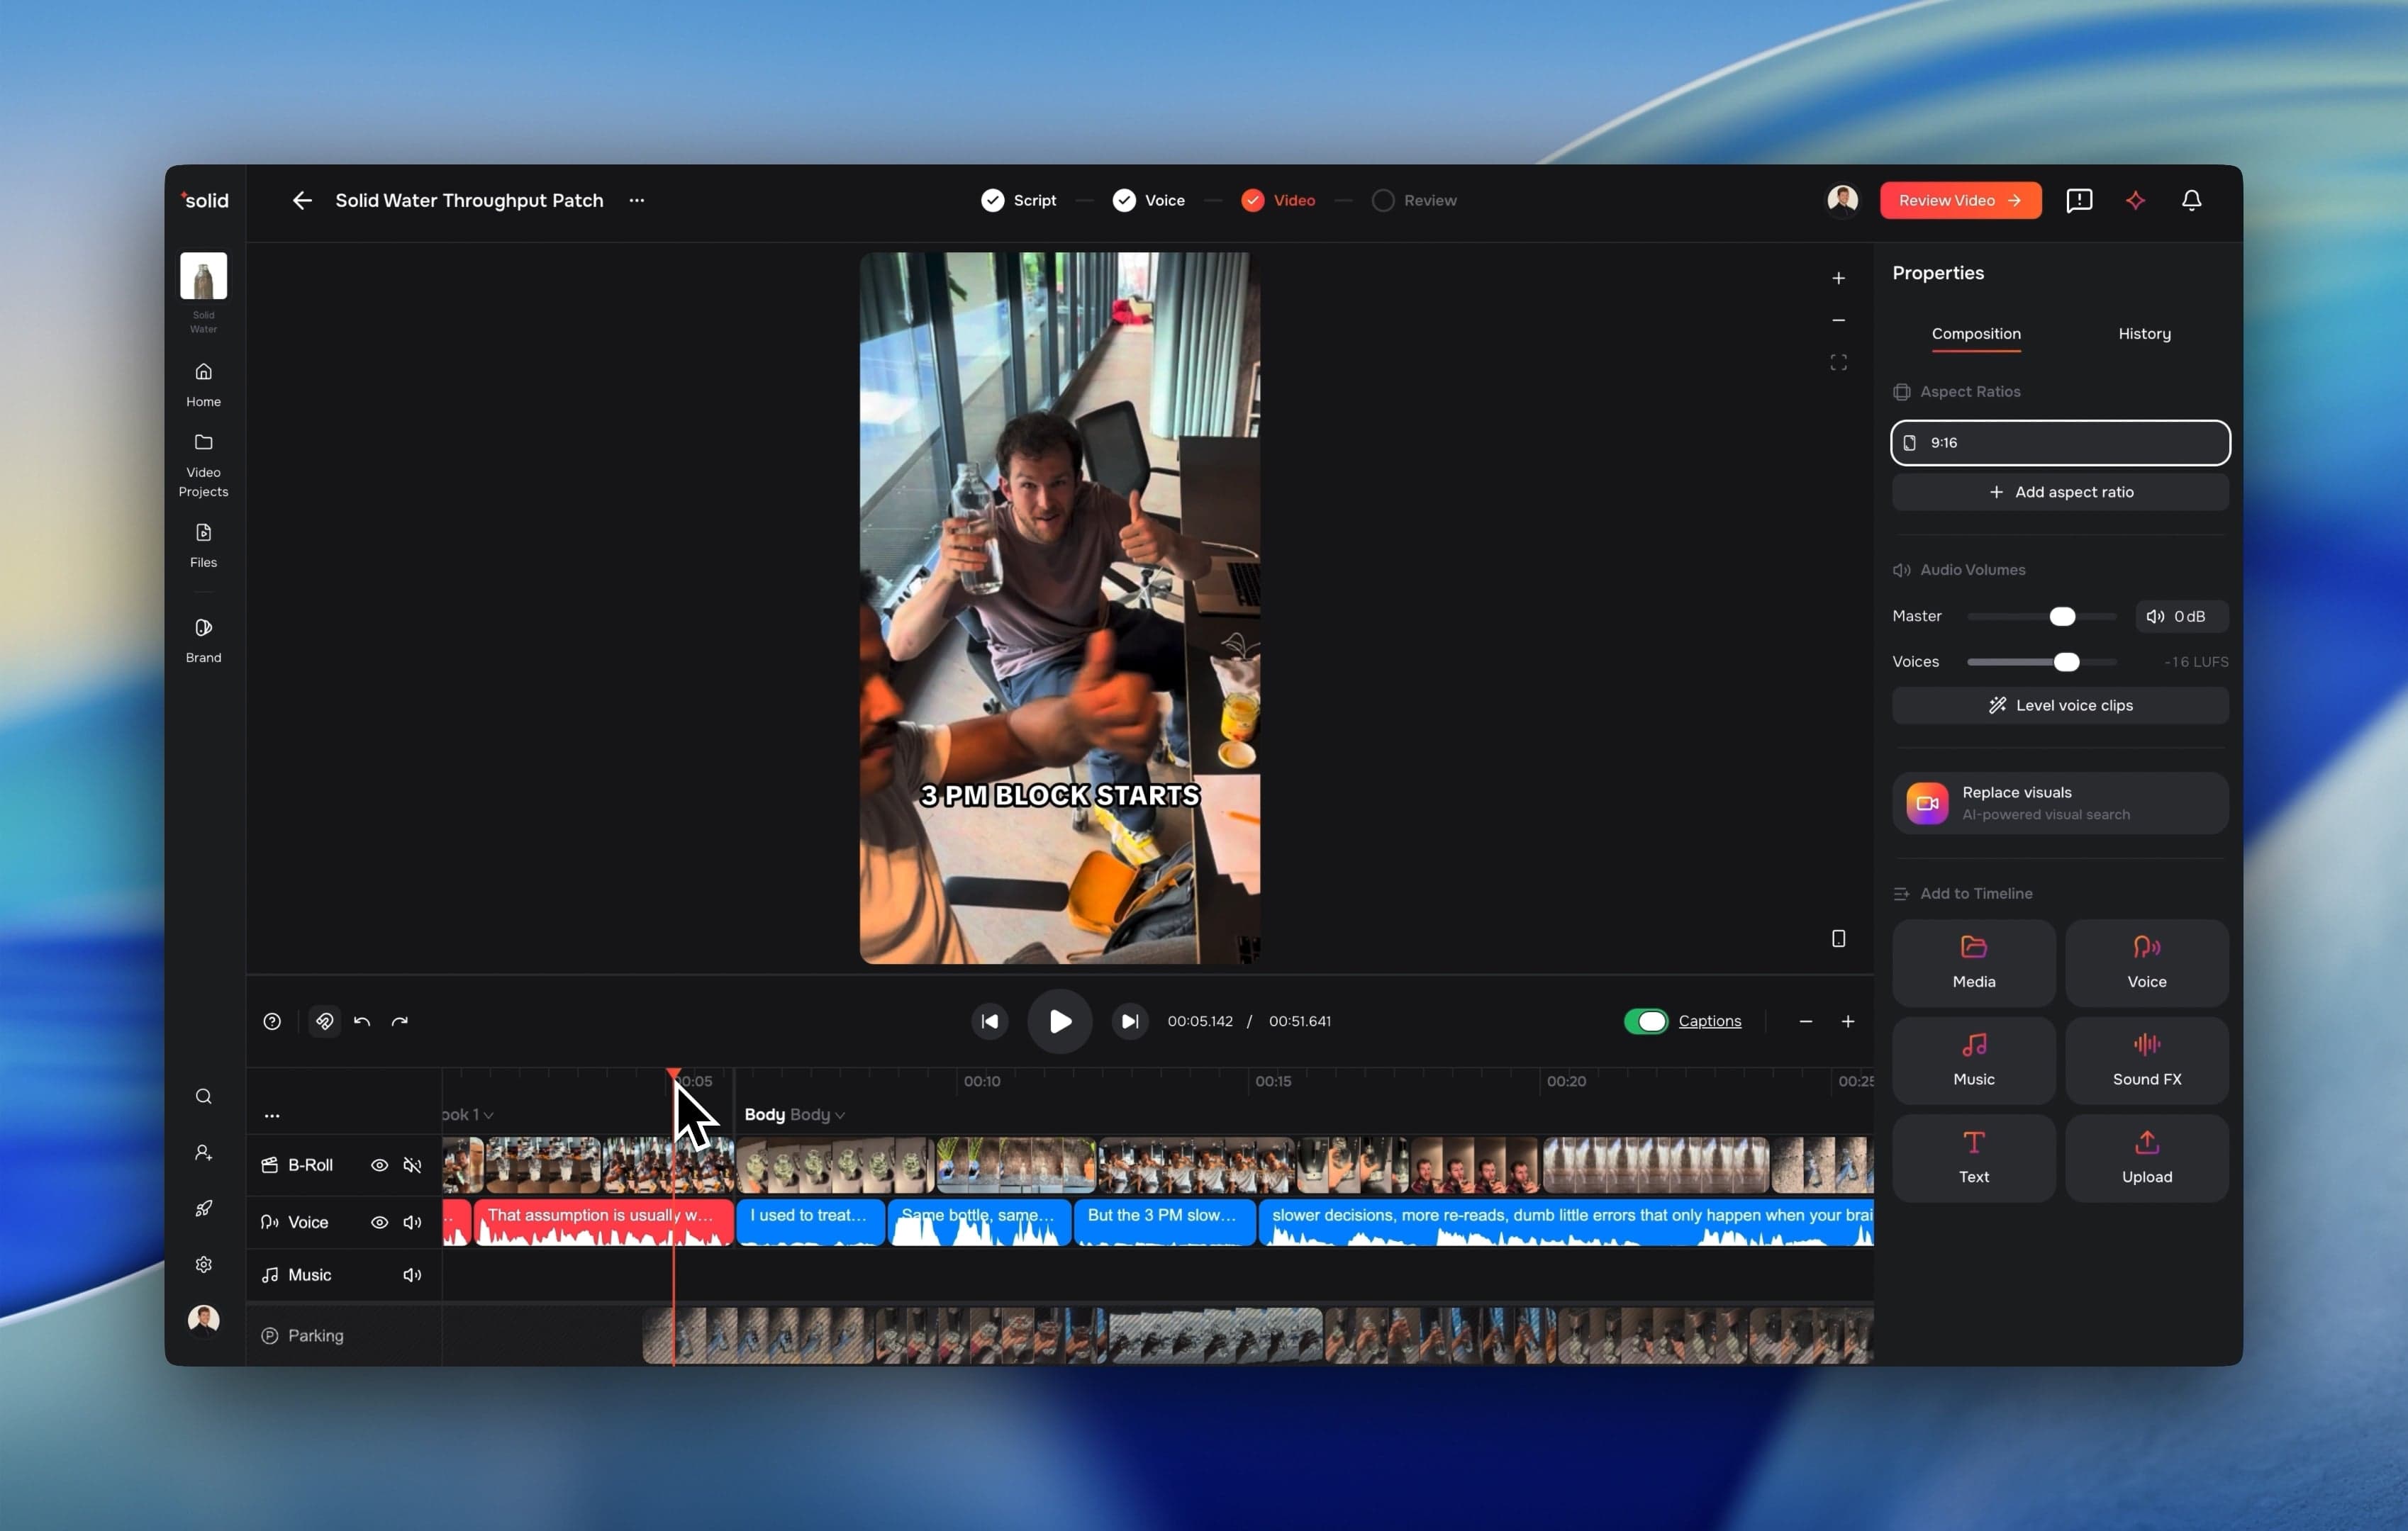Image resolution: width=2408 pixels, height=1531 pixels.
Task: Open Brand in the sidebar
Action: (x=203, y=641)
